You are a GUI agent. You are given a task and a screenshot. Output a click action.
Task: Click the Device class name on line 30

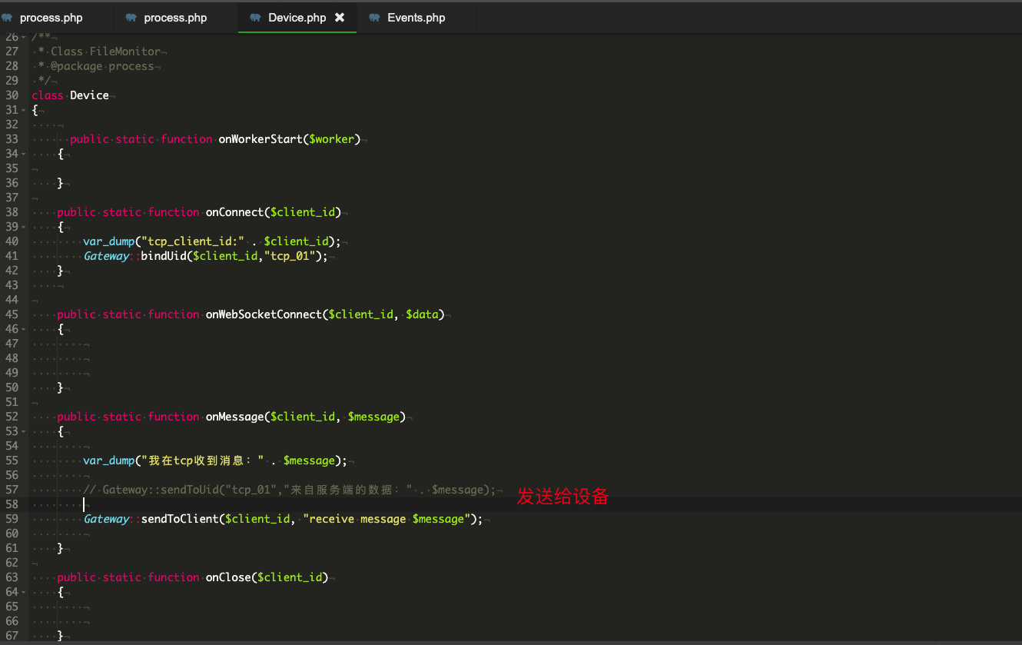click(x=89, y=95)
